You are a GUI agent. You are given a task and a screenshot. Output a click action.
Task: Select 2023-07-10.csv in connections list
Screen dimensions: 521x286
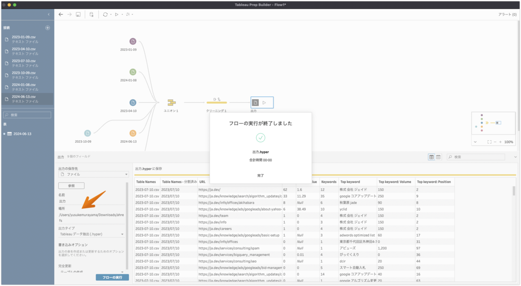27,63
